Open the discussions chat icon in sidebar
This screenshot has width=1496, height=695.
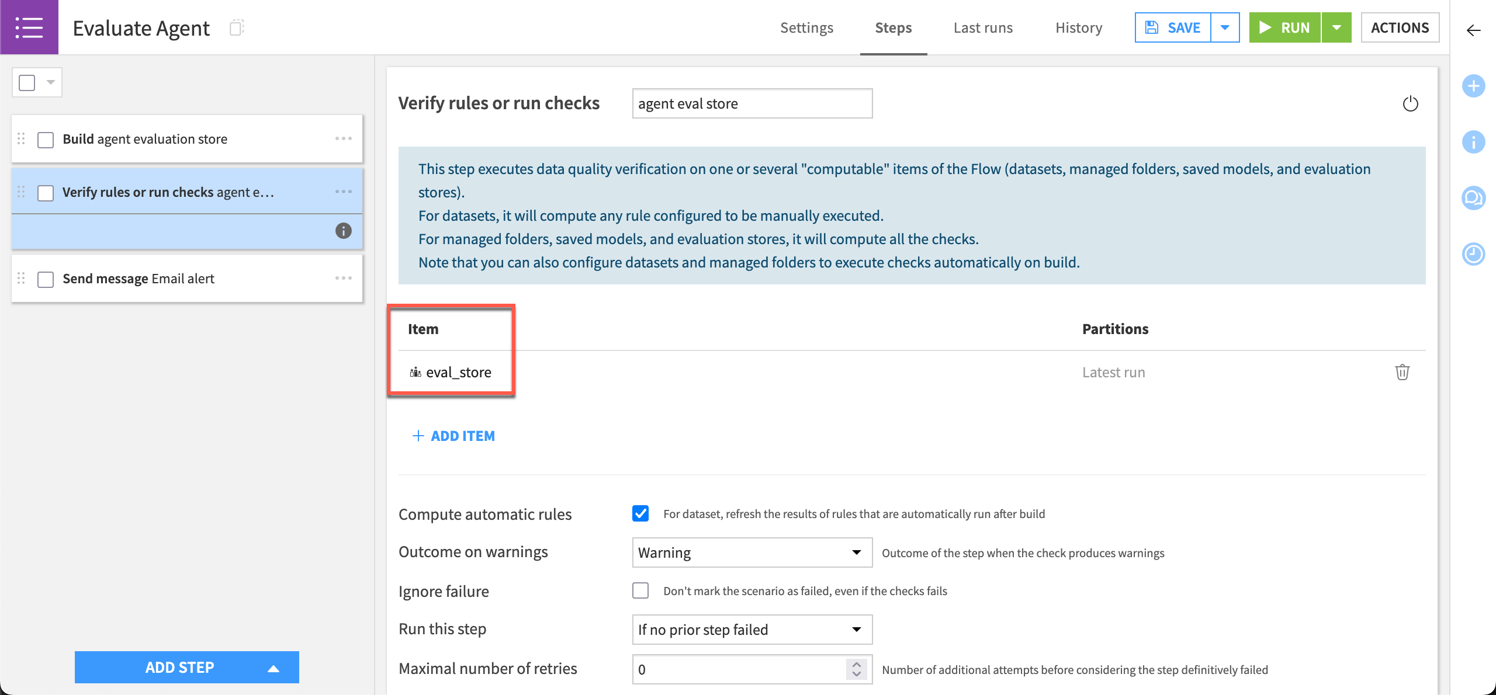[1473, 198]
